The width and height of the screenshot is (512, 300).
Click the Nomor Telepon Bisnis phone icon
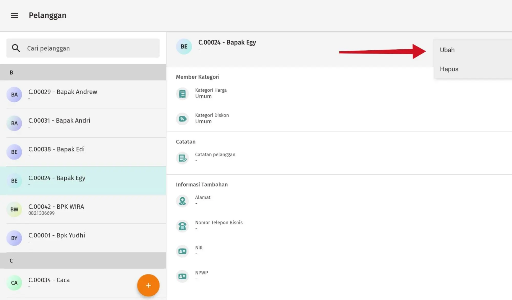(x=182, y=226)
